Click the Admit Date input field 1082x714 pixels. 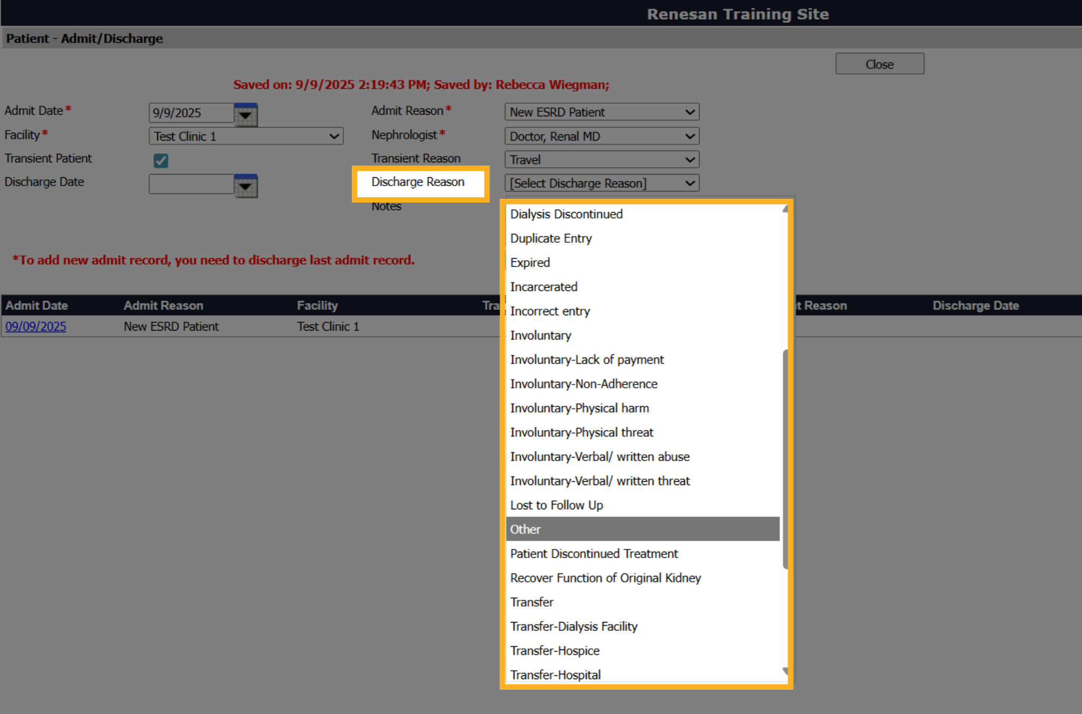191,113
